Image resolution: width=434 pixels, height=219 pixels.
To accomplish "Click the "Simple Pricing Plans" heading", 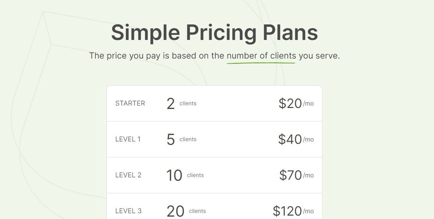I will tap(214, 33).
